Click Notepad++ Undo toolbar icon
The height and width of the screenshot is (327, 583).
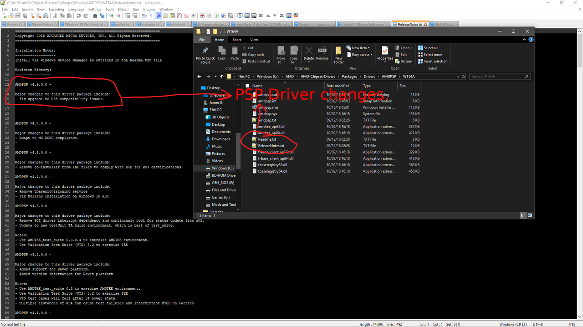click(x=78, y=15)
